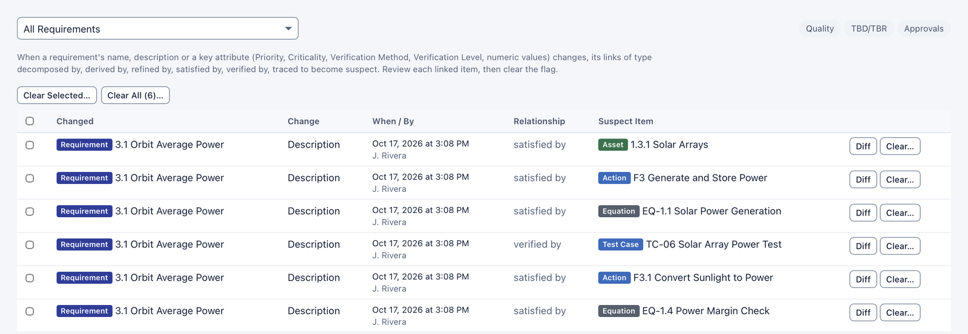This screenshot has height=334, width=968.
Task: Switch to the TBD/TBR tab
Action: pos(869,28)
